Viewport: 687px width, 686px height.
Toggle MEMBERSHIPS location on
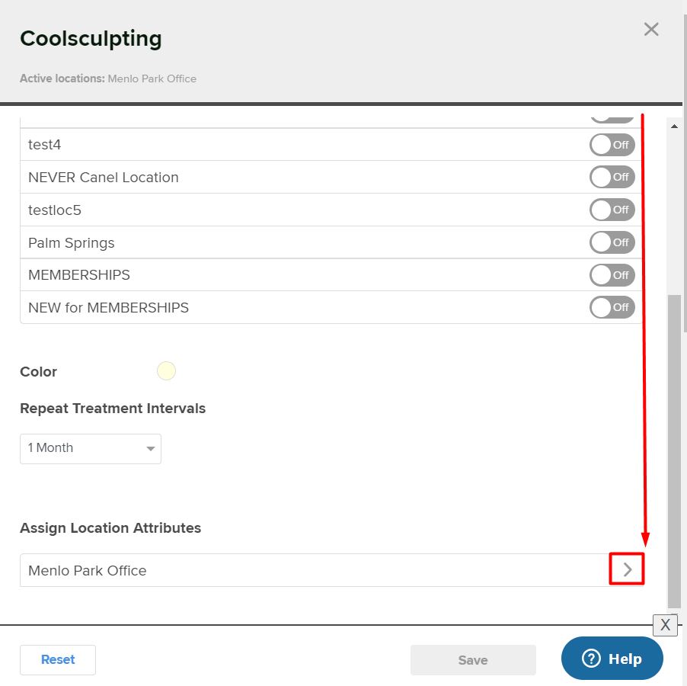click(612, 275)
